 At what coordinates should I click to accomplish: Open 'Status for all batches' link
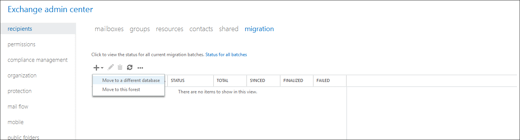226,55
